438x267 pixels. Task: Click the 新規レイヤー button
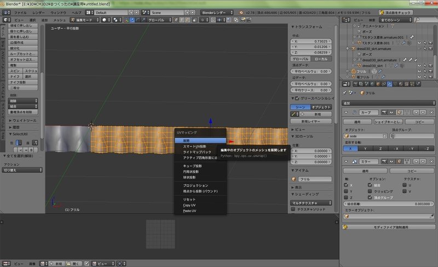click(311, 121)
